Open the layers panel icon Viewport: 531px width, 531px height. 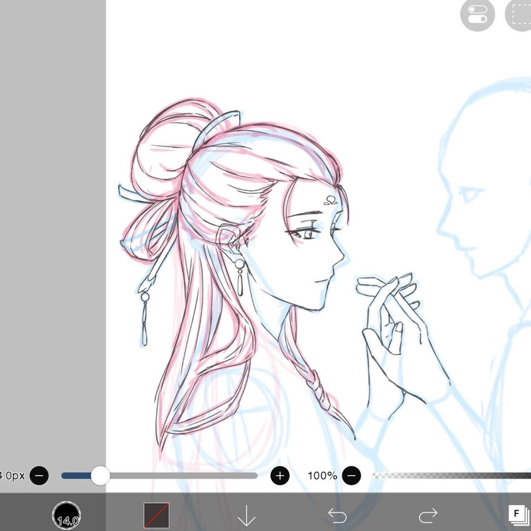[519, 516]
